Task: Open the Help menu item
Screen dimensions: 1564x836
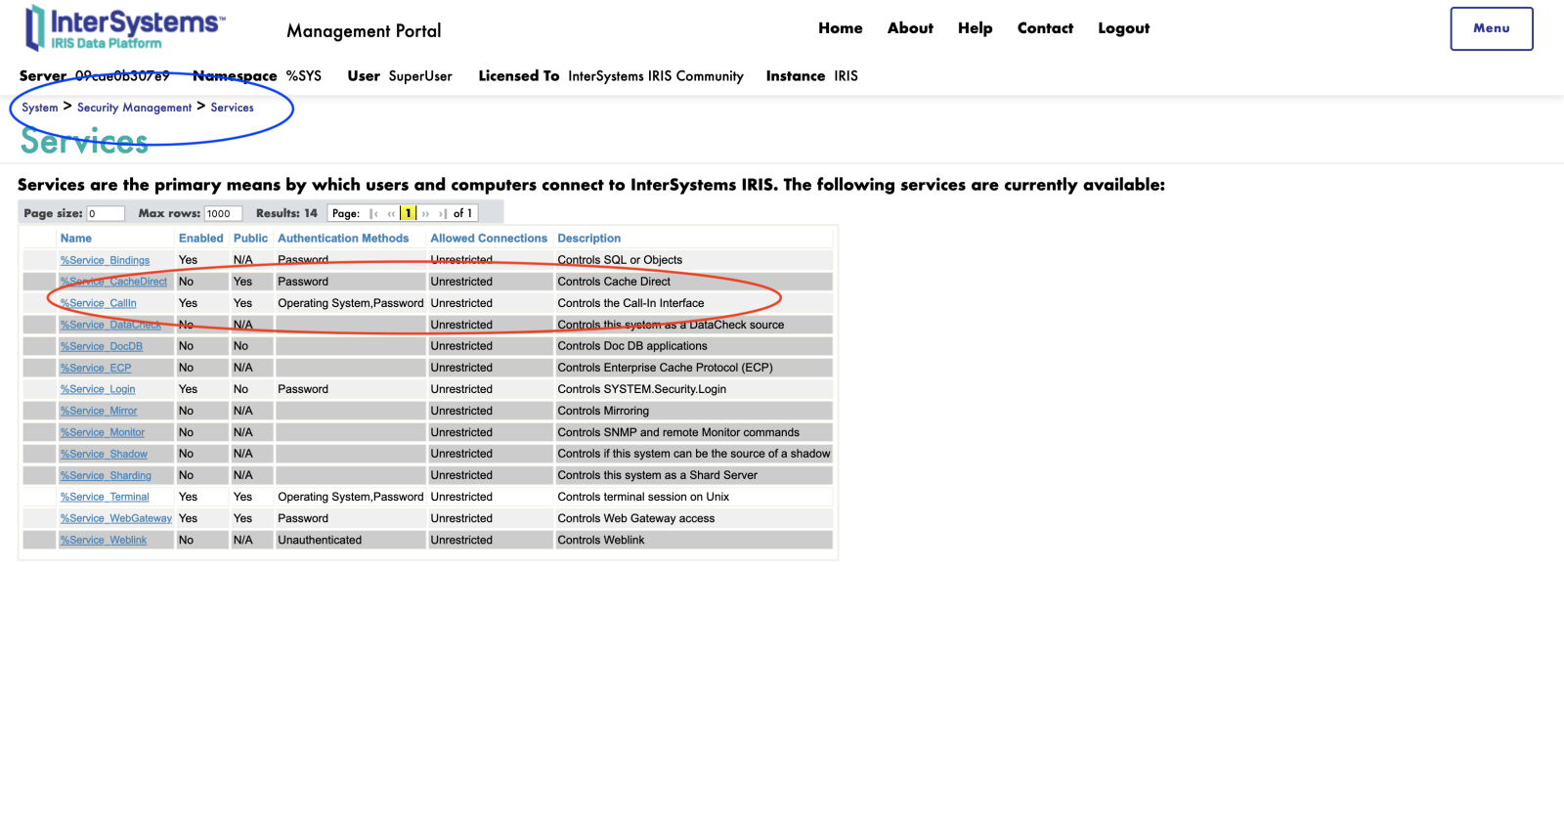Action: pyautogui.click(x=975, y=28)
